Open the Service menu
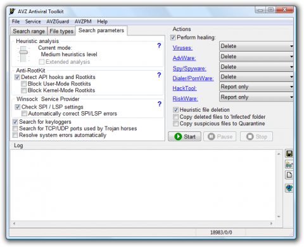Image resolution: width=304 pixels, height=247 pixels. (33, 21)
